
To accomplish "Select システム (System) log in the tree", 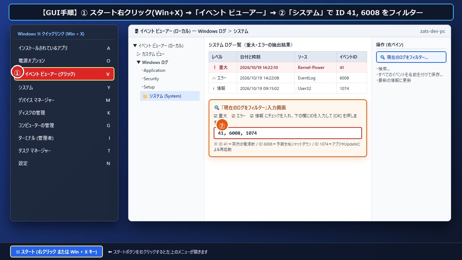I will (170, 96).
